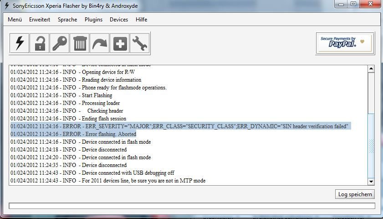Image resolution: width=383 pixels, height=219 pixels.
Task: Open the Menü menu
Action: point(15,20)
